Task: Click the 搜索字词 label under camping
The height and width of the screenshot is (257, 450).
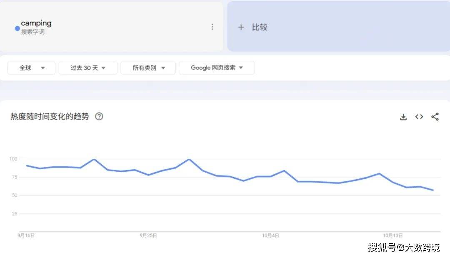Action: click(33, 32)
